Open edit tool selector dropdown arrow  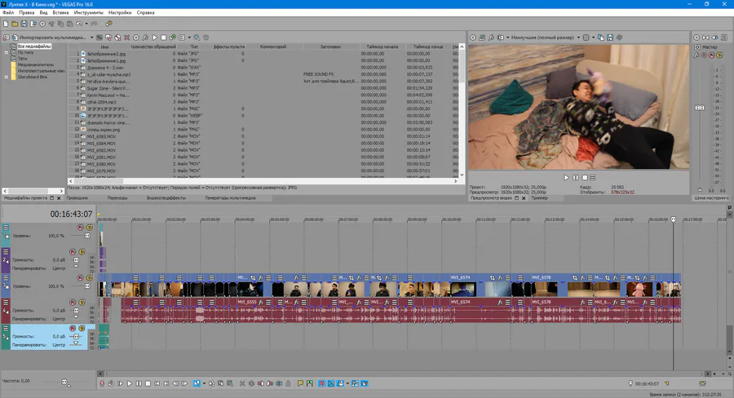(204, 383)
